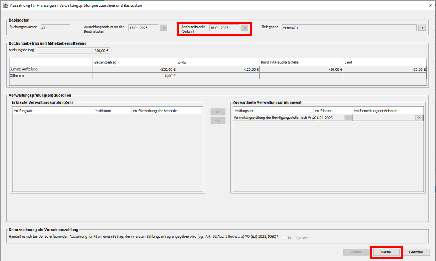The height and width of the screenshot is (261, 436).
Task: Click the Beenden button
Action: [416, 252]
